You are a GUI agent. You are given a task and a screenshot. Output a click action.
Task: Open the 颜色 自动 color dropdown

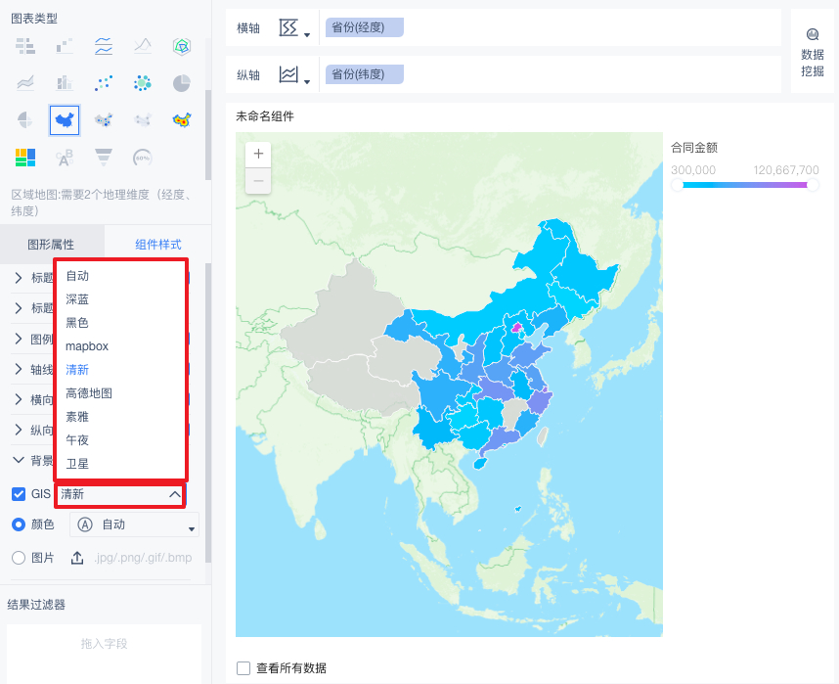(134, 524)
